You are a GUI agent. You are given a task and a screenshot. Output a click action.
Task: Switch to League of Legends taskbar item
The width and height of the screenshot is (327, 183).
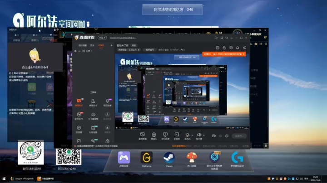(22, 178)
